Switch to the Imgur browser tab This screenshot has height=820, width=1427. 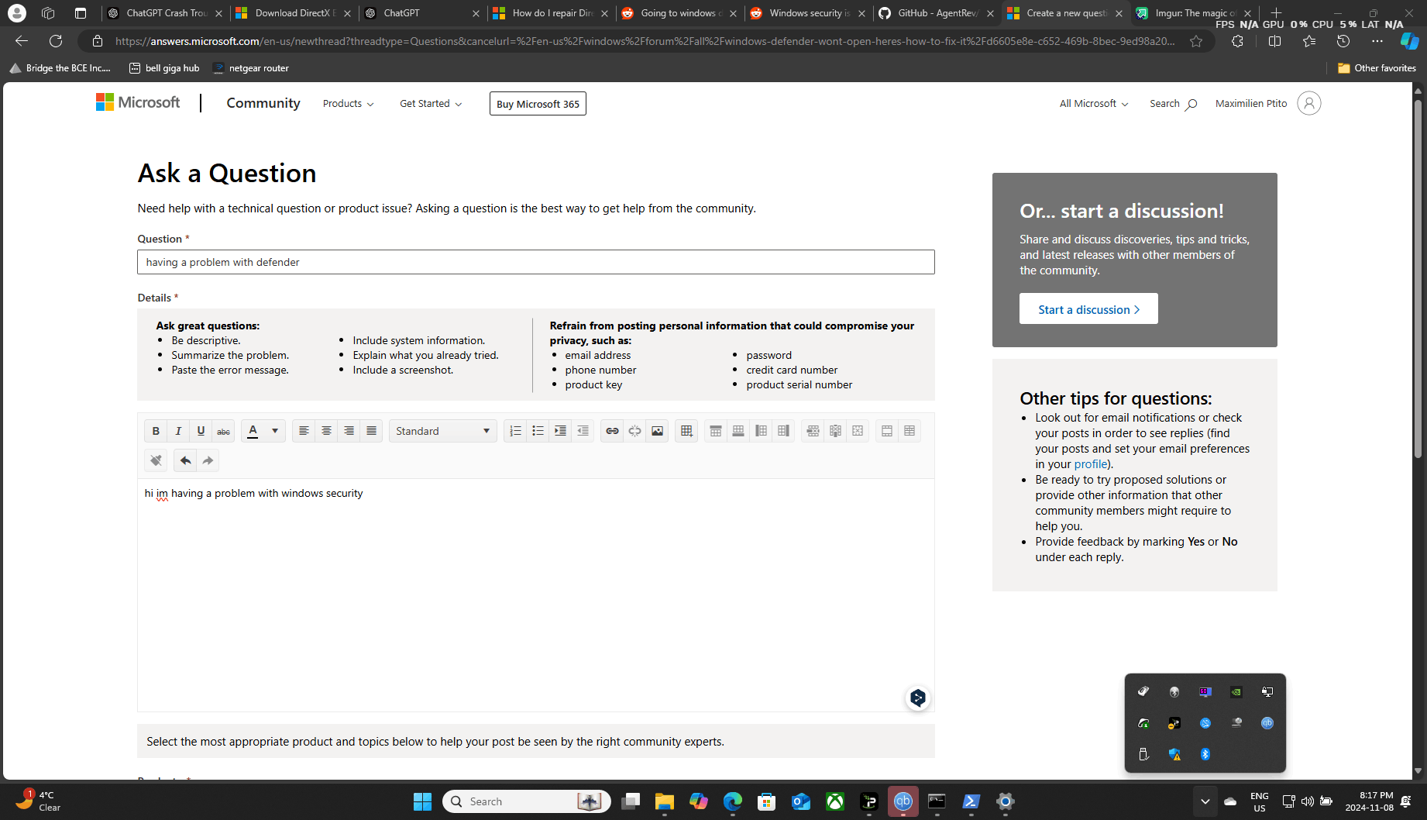[1194, 13]
